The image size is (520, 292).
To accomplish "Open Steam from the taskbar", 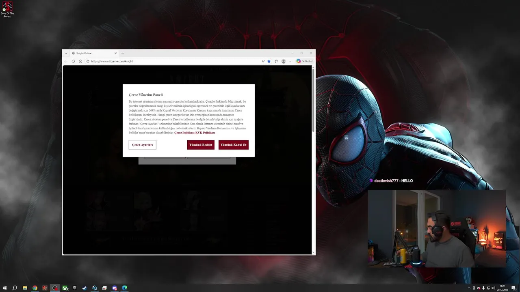I will (84, 288).
